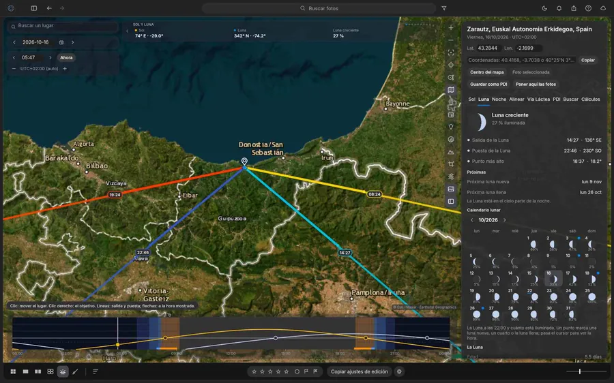Open date picker calendar icon next to 2026-10-16

coord(61,42)
